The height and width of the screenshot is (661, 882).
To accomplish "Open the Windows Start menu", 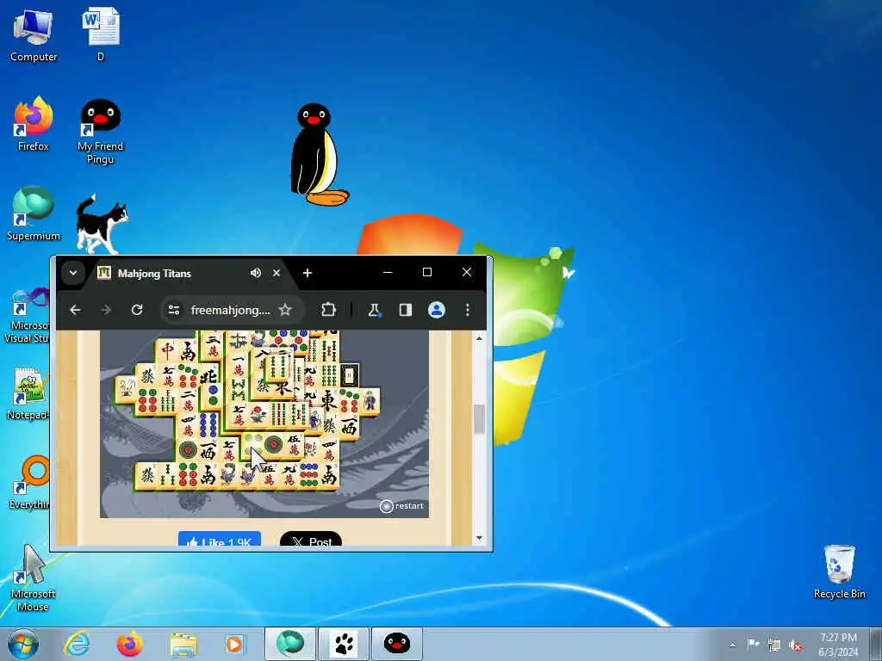I will (x=23, y=644).
